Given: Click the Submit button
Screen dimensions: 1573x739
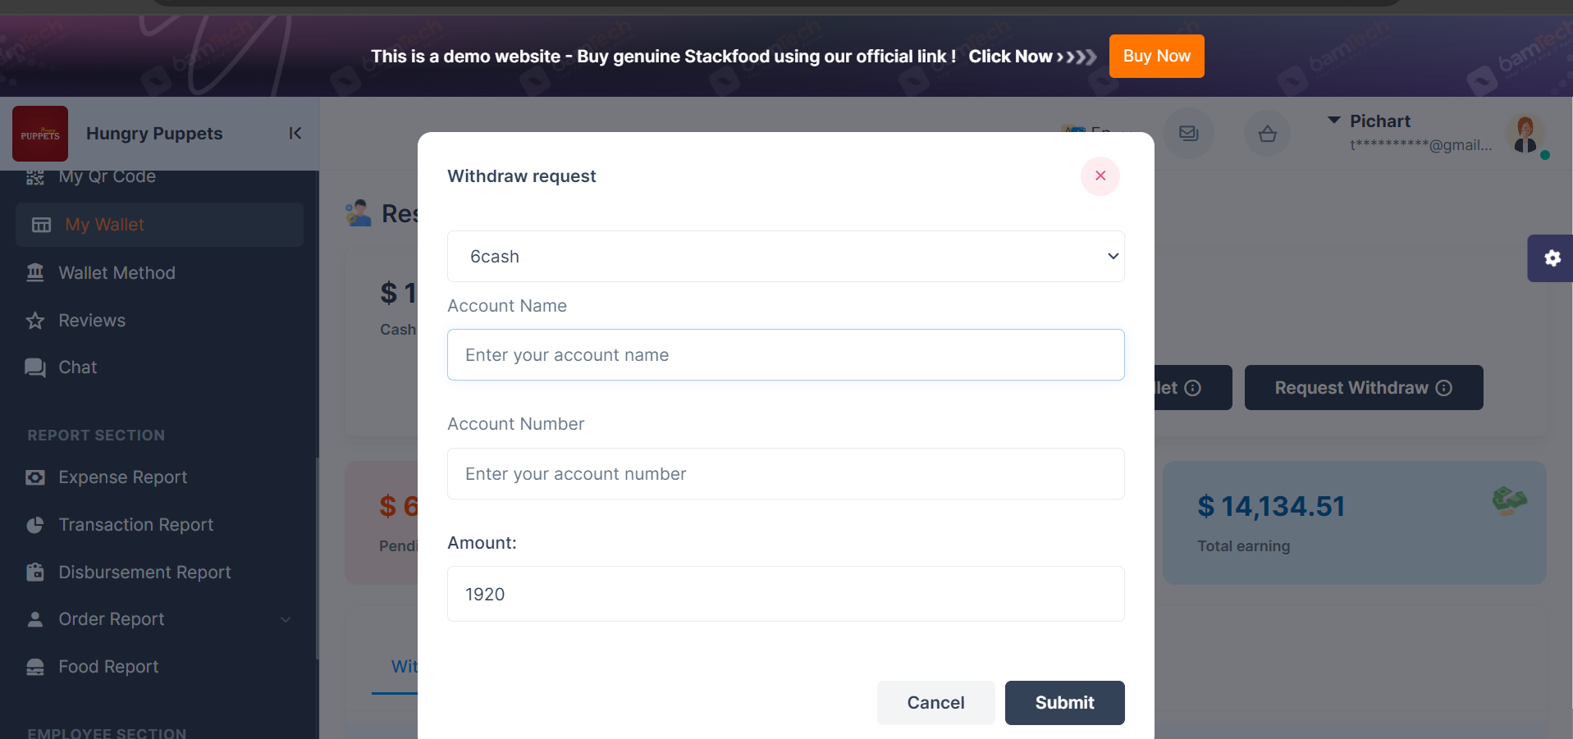Looking at the screenshot, I should (1064, 703).
